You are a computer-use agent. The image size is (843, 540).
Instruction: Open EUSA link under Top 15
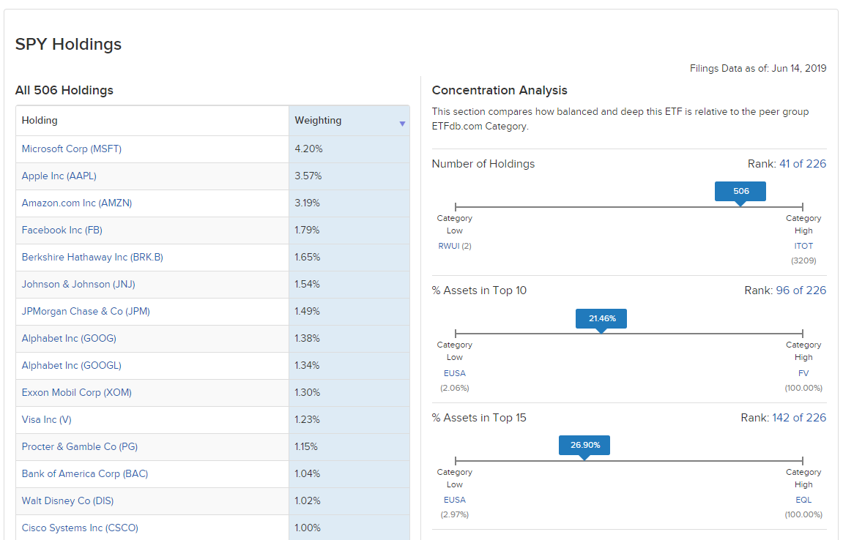[454, 500]
